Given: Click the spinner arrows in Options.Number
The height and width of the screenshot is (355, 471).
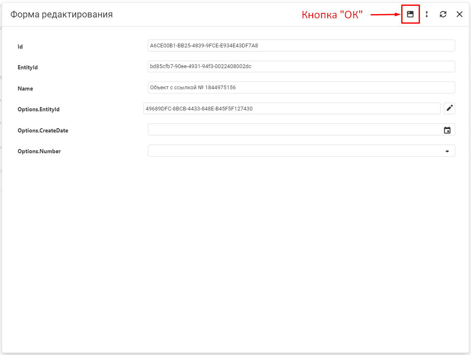Looking at the screenshot, I should point(447,151).
